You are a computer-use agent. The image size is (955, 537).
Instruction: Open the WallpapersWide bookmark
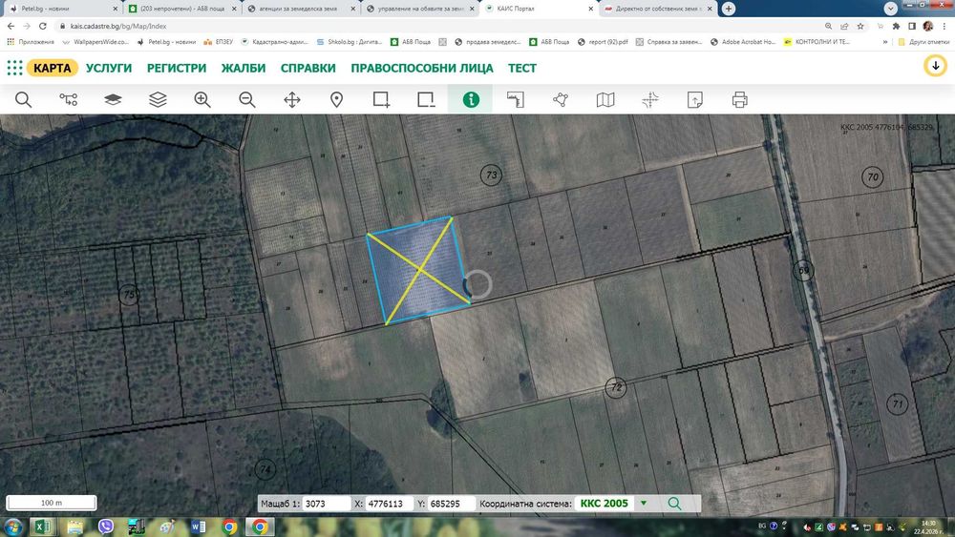point(95,42)
